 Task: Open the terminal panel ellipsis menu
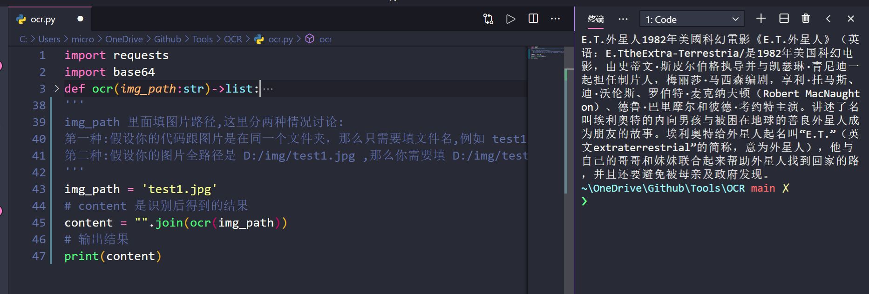623,20
